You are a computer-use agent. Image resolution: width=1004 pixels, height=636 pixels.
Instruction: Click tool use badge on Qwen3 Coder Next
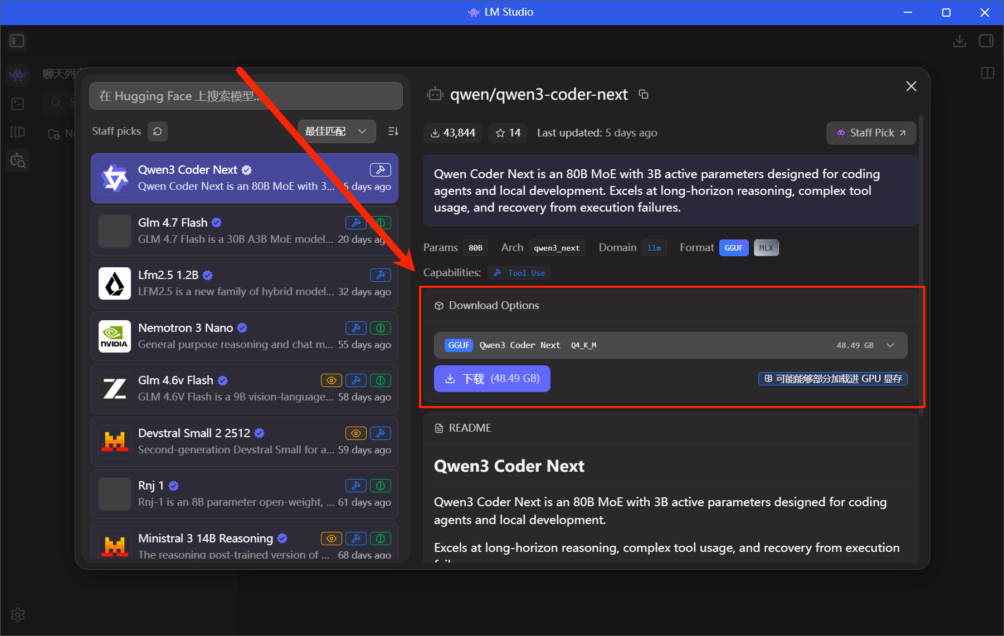pyautogui.click(x=381, y=170)
